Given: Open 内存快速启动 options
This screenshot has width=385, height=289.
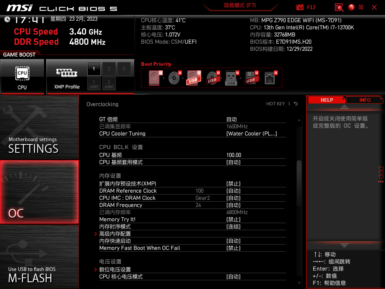Looking at the screenshot, I should [192, 241].
